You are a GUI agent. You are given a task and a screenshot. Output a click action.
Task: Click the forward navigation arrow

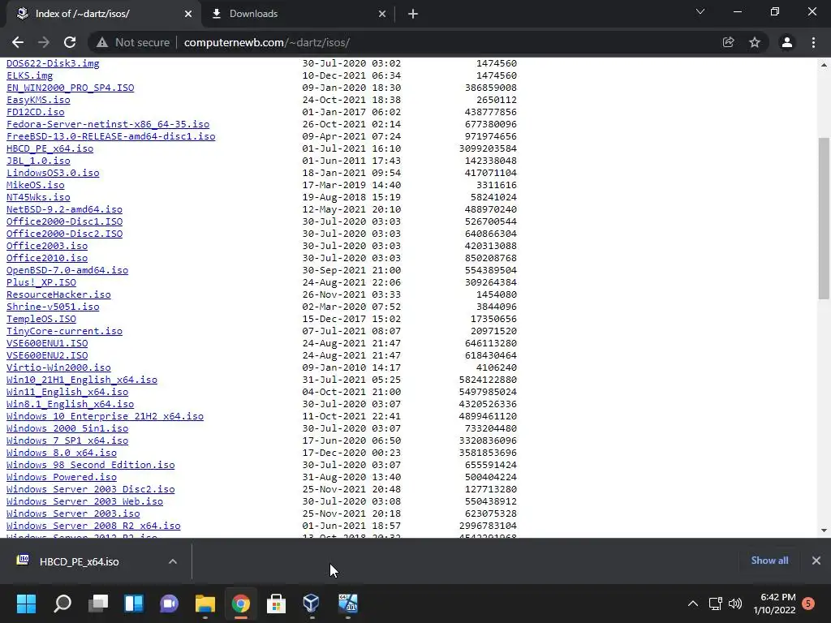click(44, 42)
